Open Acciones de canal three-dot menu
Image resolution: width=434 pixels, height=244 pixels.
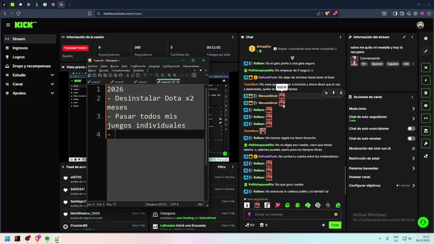(412, 97)
